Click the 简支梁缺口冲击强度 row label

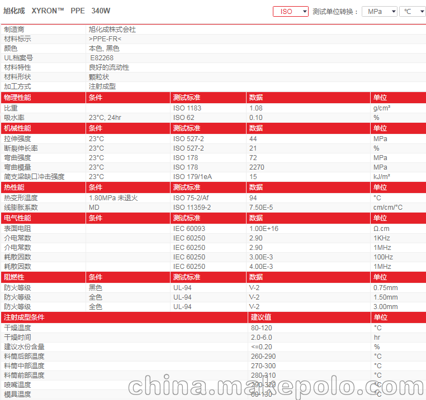34,176
